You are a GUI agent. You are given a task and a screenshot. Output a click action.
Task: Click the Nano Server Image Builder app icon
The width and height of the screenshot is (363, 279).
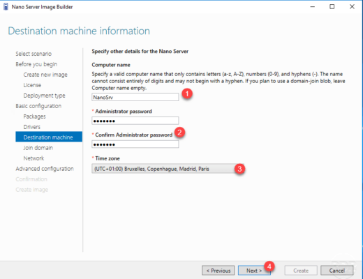pos(6,7)
